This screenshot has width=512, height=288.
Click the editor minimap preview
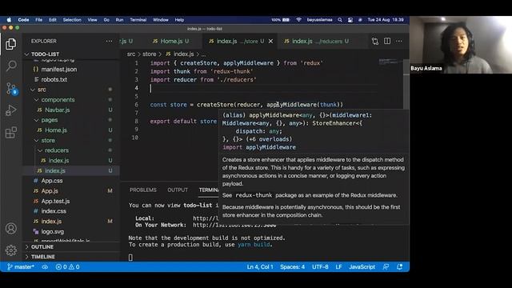[390, 62]
